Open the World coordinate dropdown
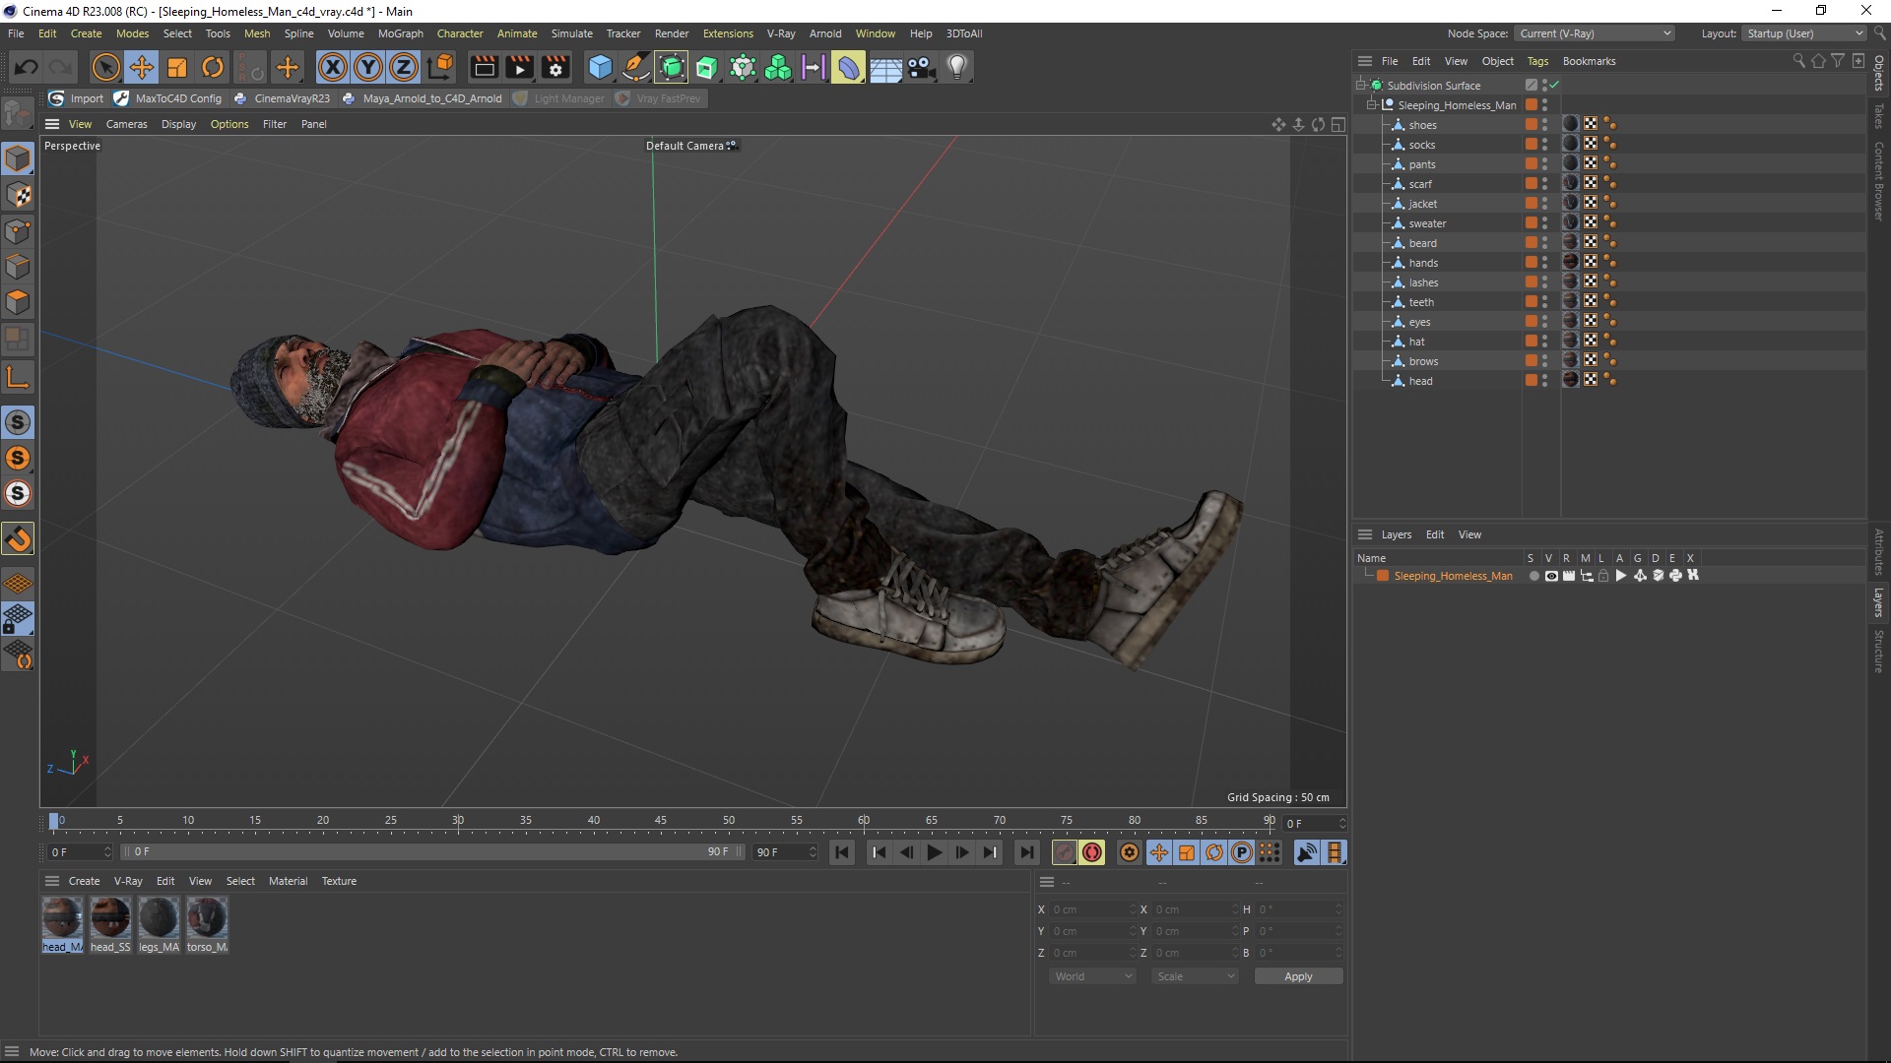This screenshot has height=1063, width=1891. click(1092, 976)
